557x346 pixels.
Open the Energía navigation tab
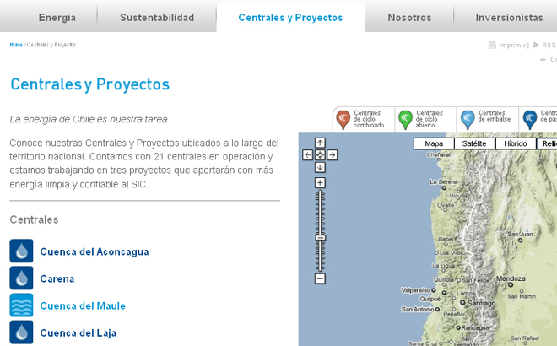tap(57, 18)
